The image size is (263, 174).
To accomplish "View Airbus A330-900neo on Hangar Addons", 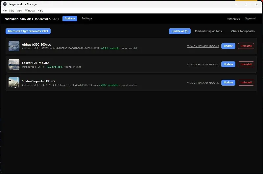I will pos(203,46).
